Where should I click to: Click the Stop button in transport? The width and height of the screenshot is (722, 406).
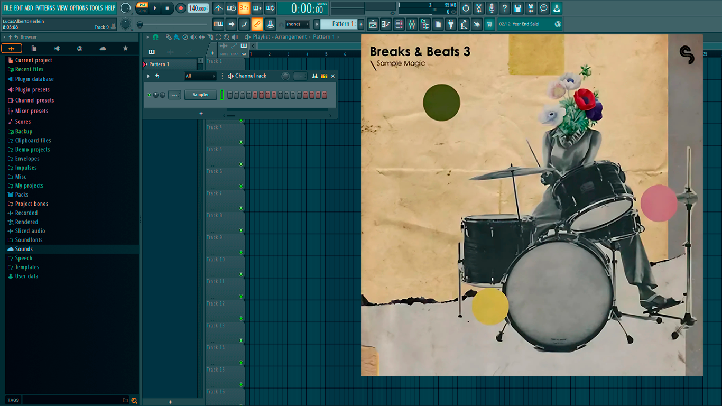[x=167, y=8]
